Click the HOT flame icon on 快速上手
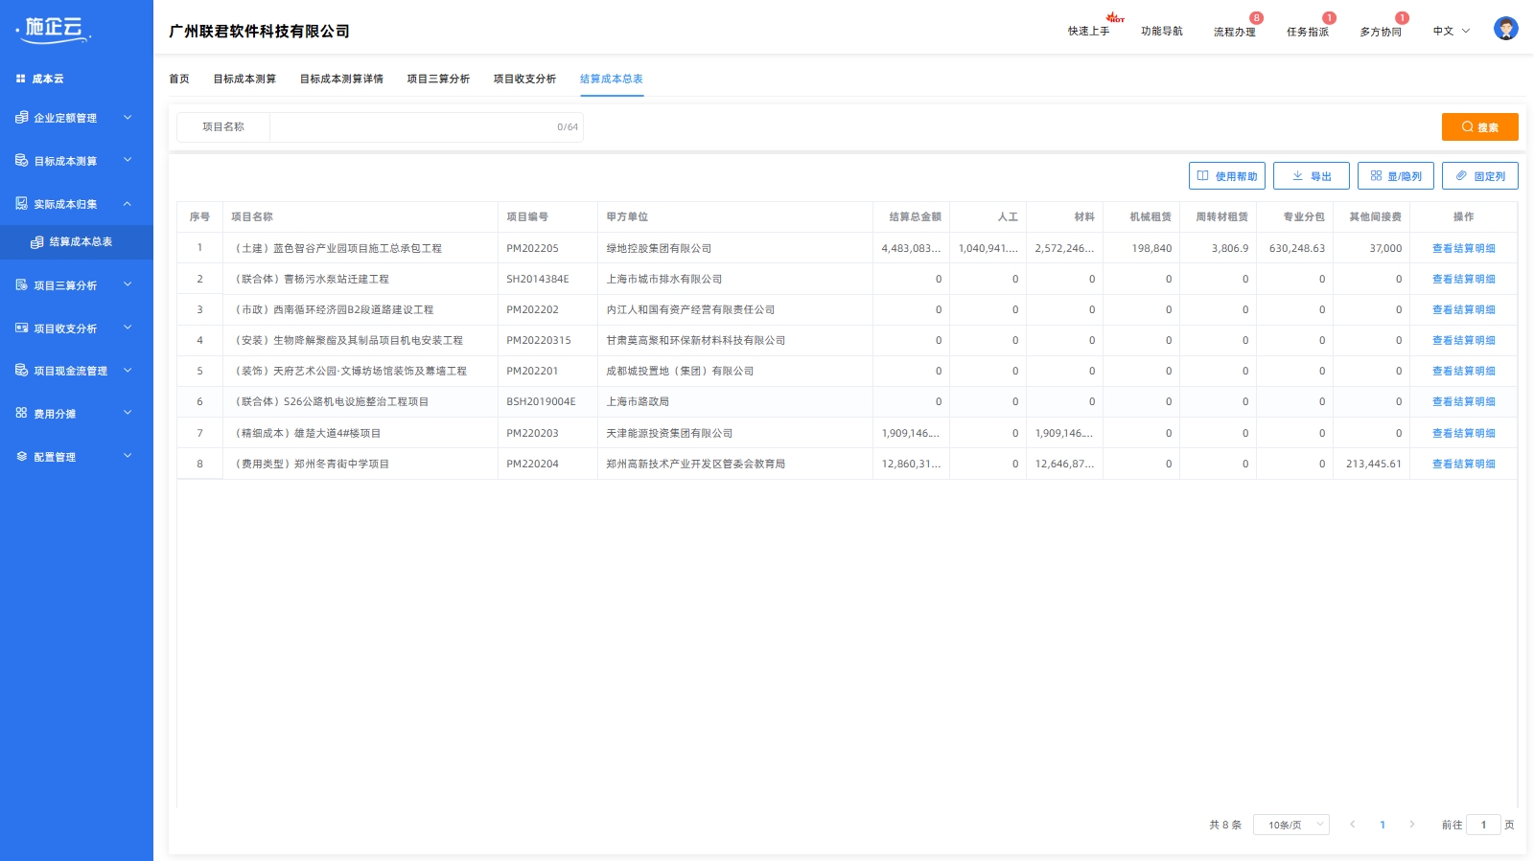Viewport: 1534px width, 861px height. [x=1115, y=18]
